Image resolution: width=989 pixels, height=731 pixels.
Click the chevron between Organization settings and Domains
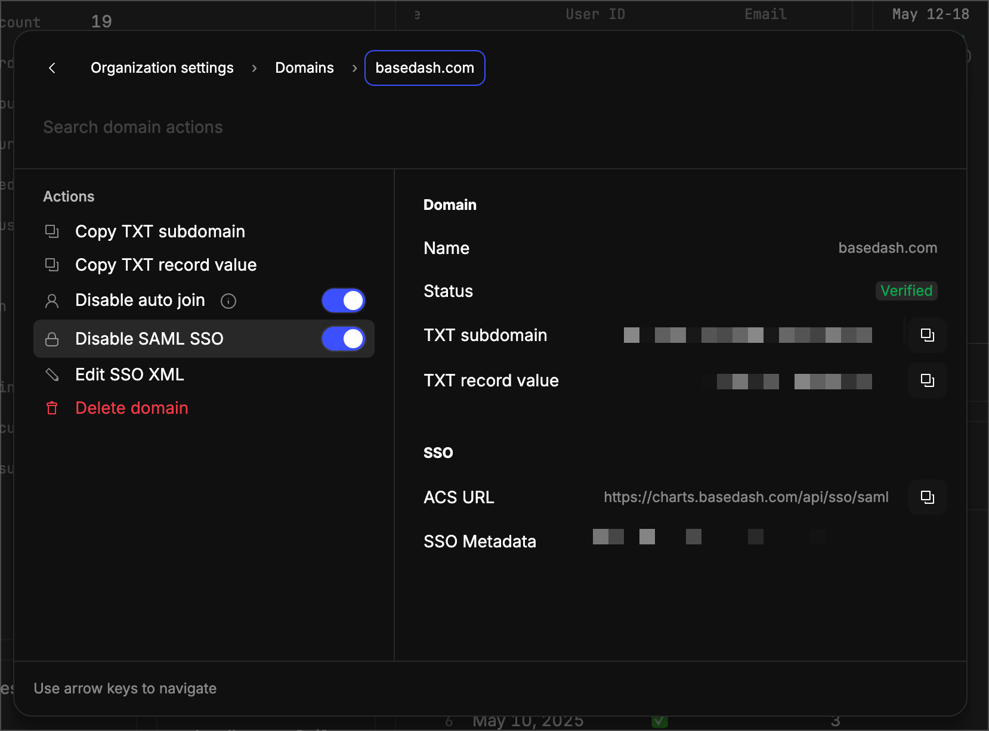255,69
